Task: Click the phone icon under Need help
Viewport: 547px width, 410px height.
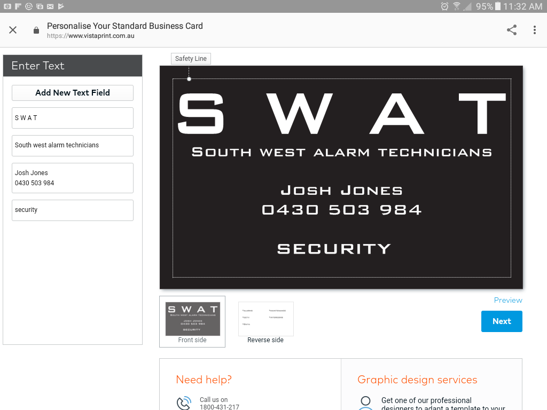Action: coord(184,403)
